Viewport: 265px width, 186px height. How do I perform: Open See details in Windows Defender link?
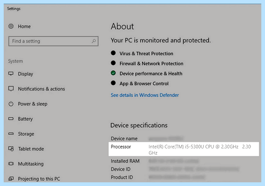point(145,95)
